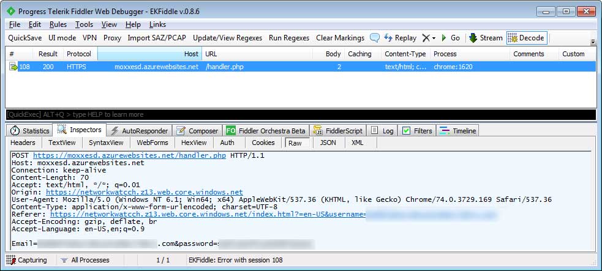Open the Edit menu

pyautogui.click(x=34, y=24)
